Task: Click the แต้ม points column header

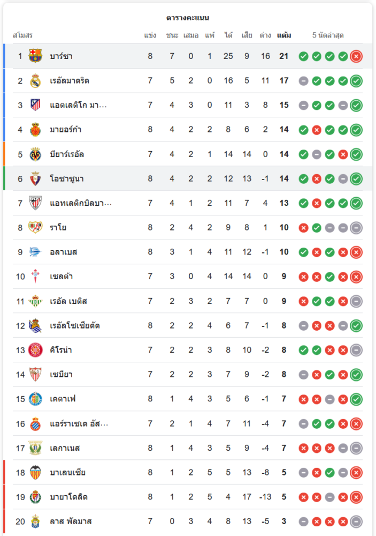Action: tap(284, 35)
